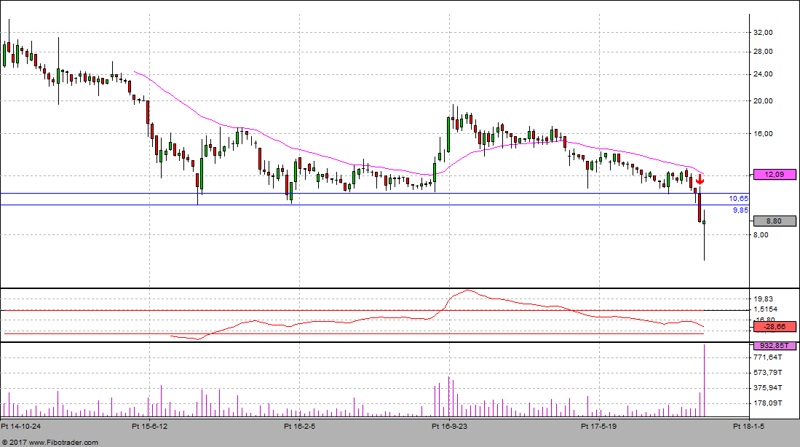The height and width of the screenshot is (447, 800).
Task: Click the Pt 15-6-12 date label
Action: (x=149, y=426)
